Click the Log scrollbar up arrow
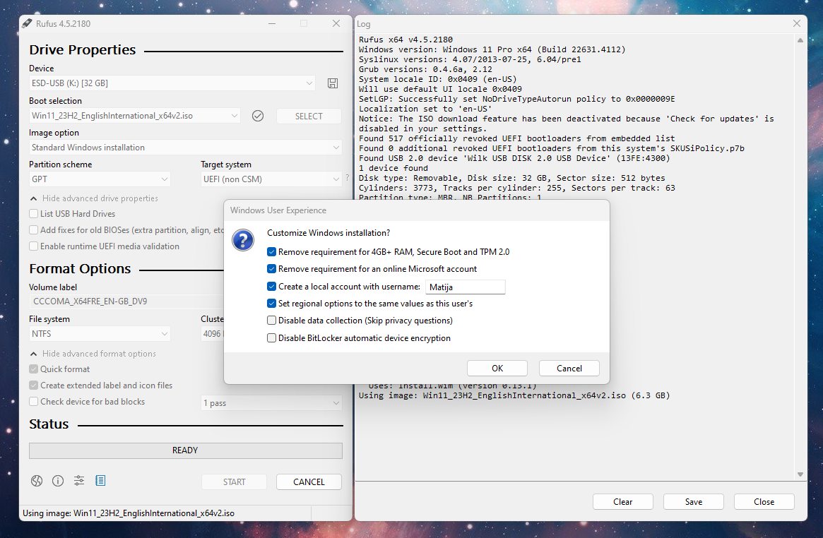Screen dimensions: 823x538 coord(800,40)
